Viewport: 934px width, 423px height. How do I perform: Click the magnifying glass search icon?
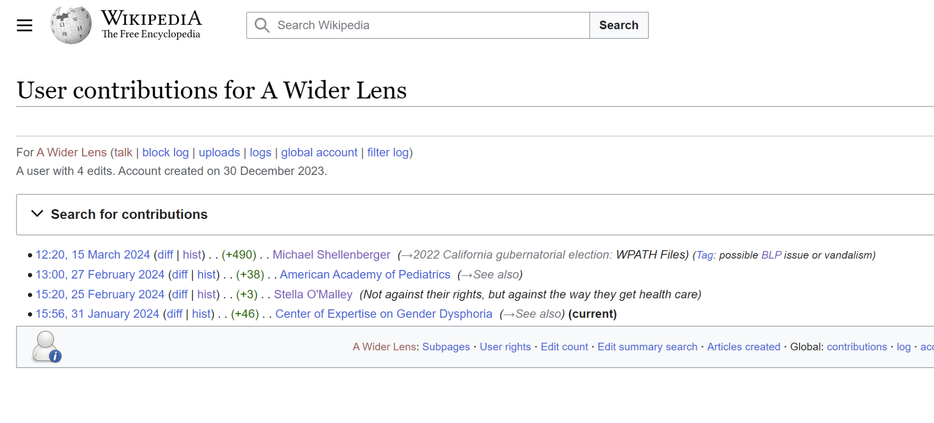click(x=262, y=25)
